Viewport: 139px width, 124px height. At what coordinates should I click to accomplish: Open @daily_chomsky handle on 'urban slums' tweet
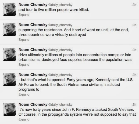[x=60, y=50]
